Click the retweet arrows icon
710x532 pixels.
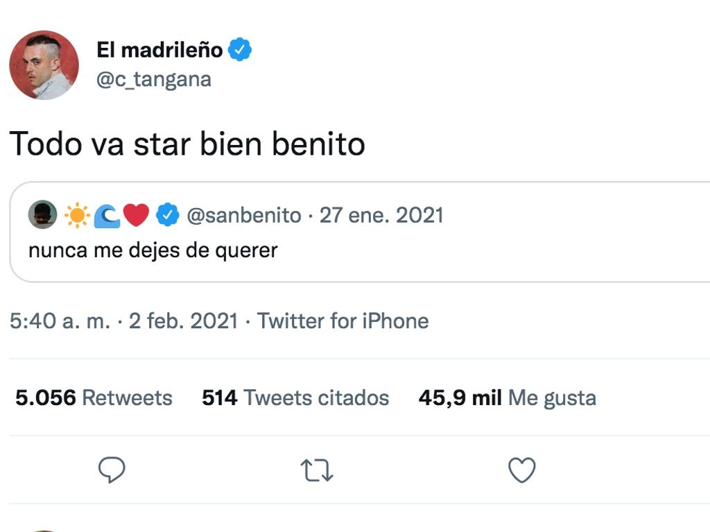317,470
